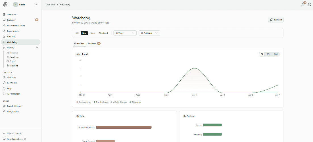This screenshot has height=142, width=313.
Task: Open the notifications bell icon
Action: [303, 5]
